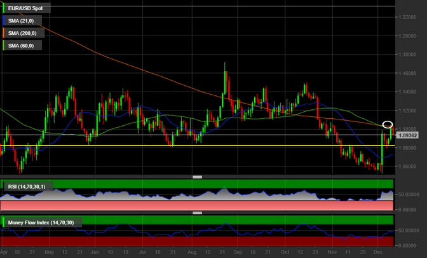Click the yellow horizontal support line

(191, 146)
